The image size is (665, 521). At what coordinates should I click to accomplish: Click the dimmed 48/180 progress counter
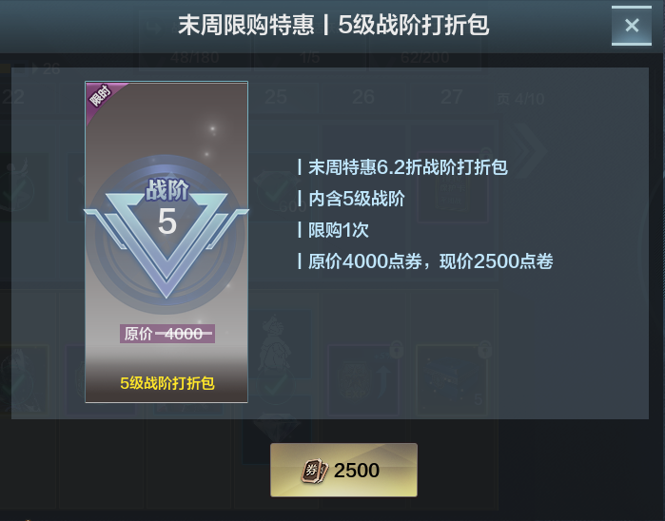[195, 57]
